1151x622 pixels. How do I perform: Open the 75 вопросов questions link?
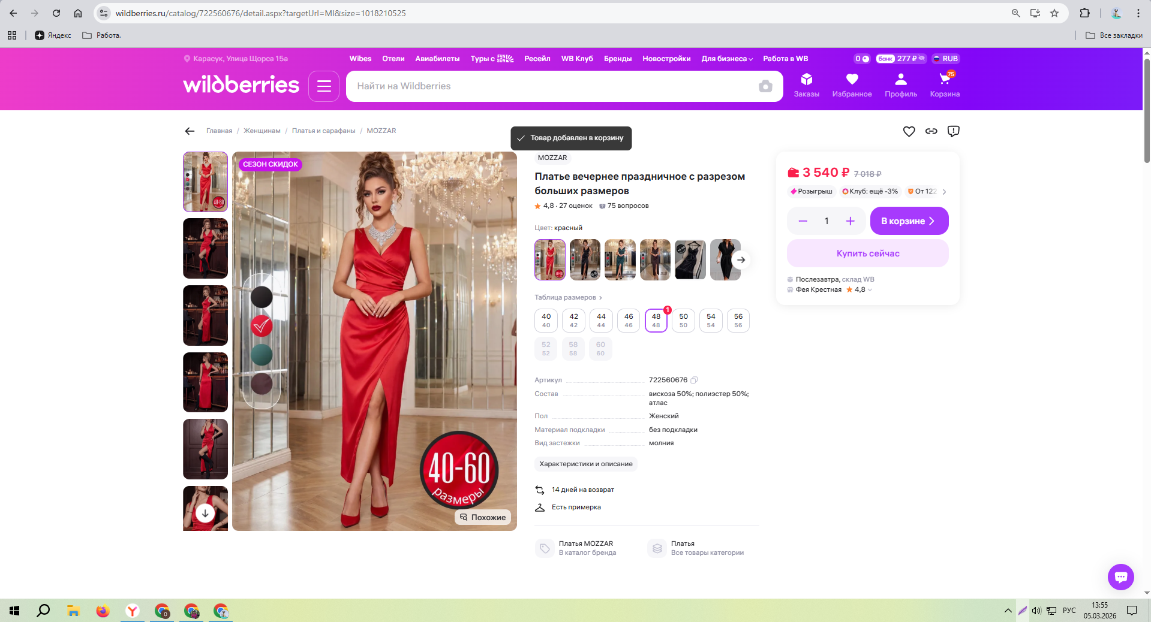tap(624, 206)
